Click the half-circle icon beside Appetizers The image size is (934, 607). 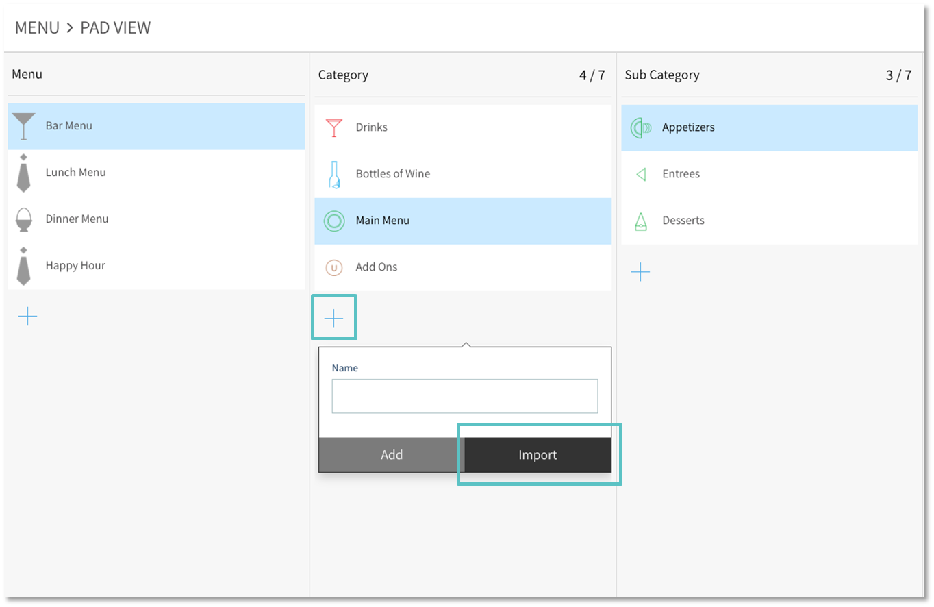pos(640,127)
